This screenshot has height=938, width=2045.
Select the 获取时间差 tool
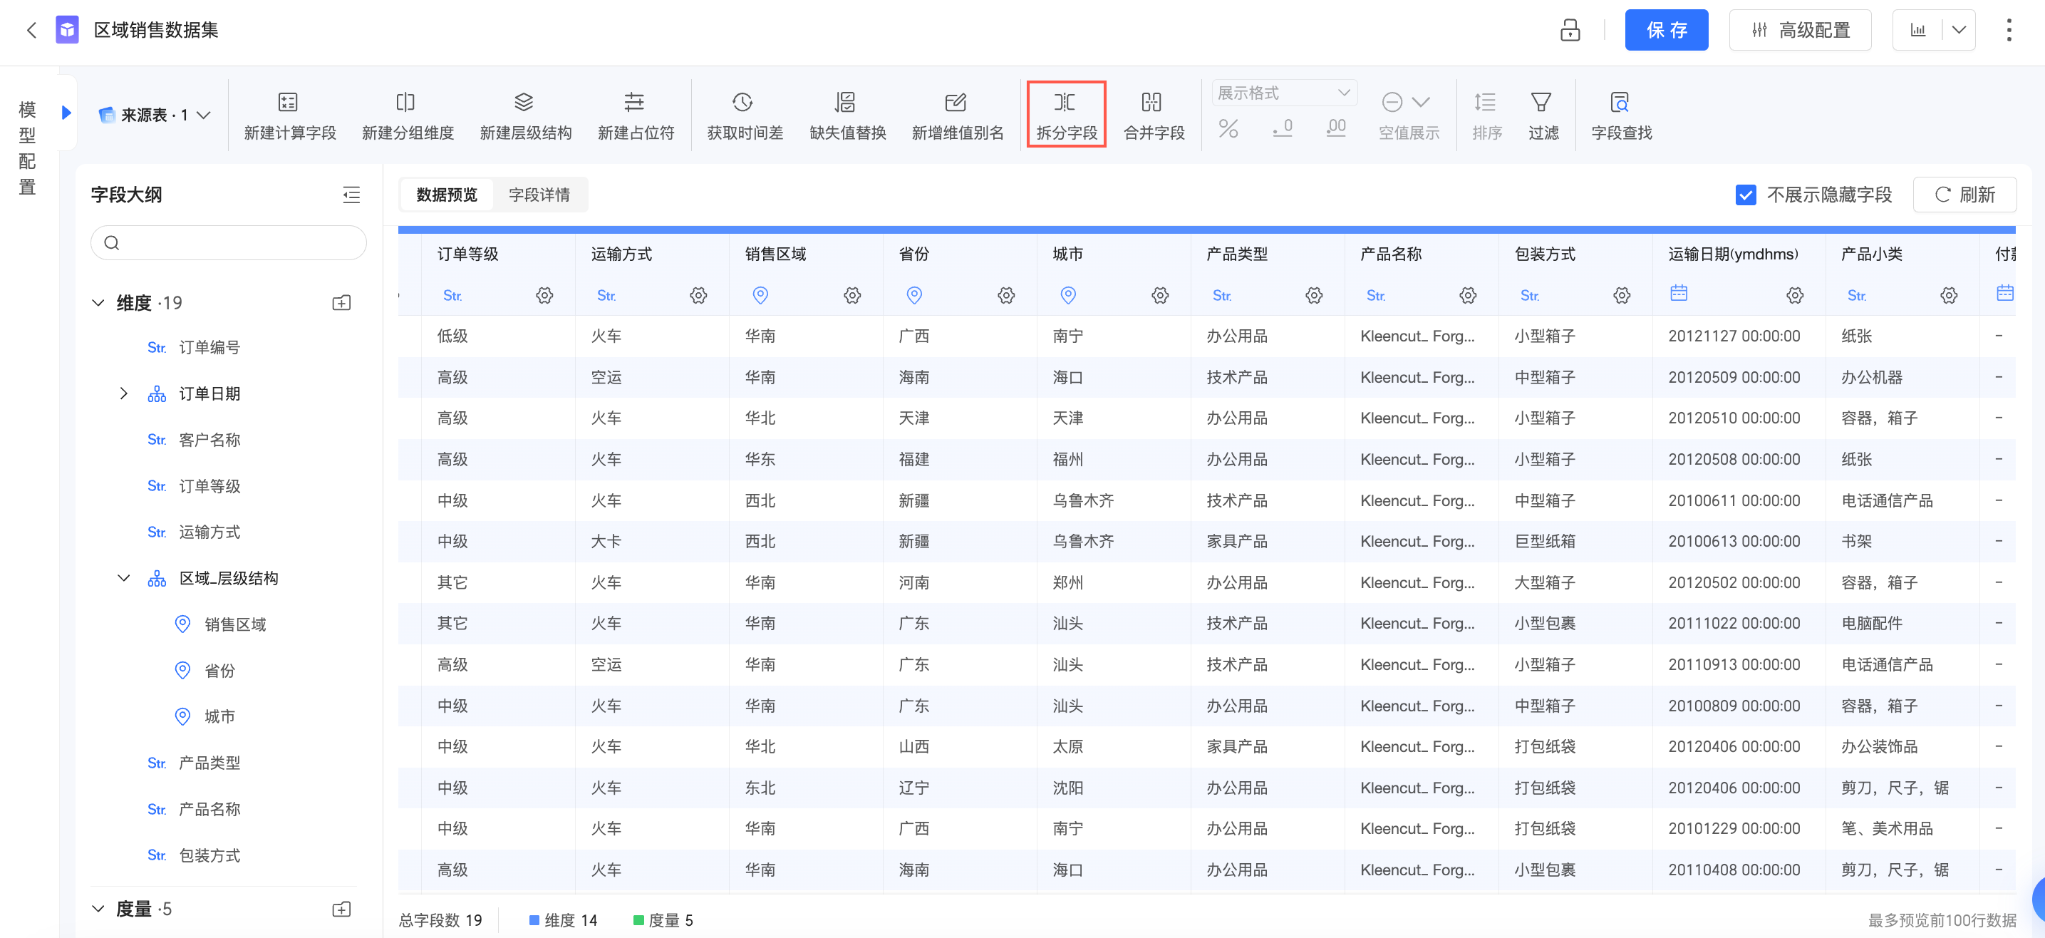[743, 103]
